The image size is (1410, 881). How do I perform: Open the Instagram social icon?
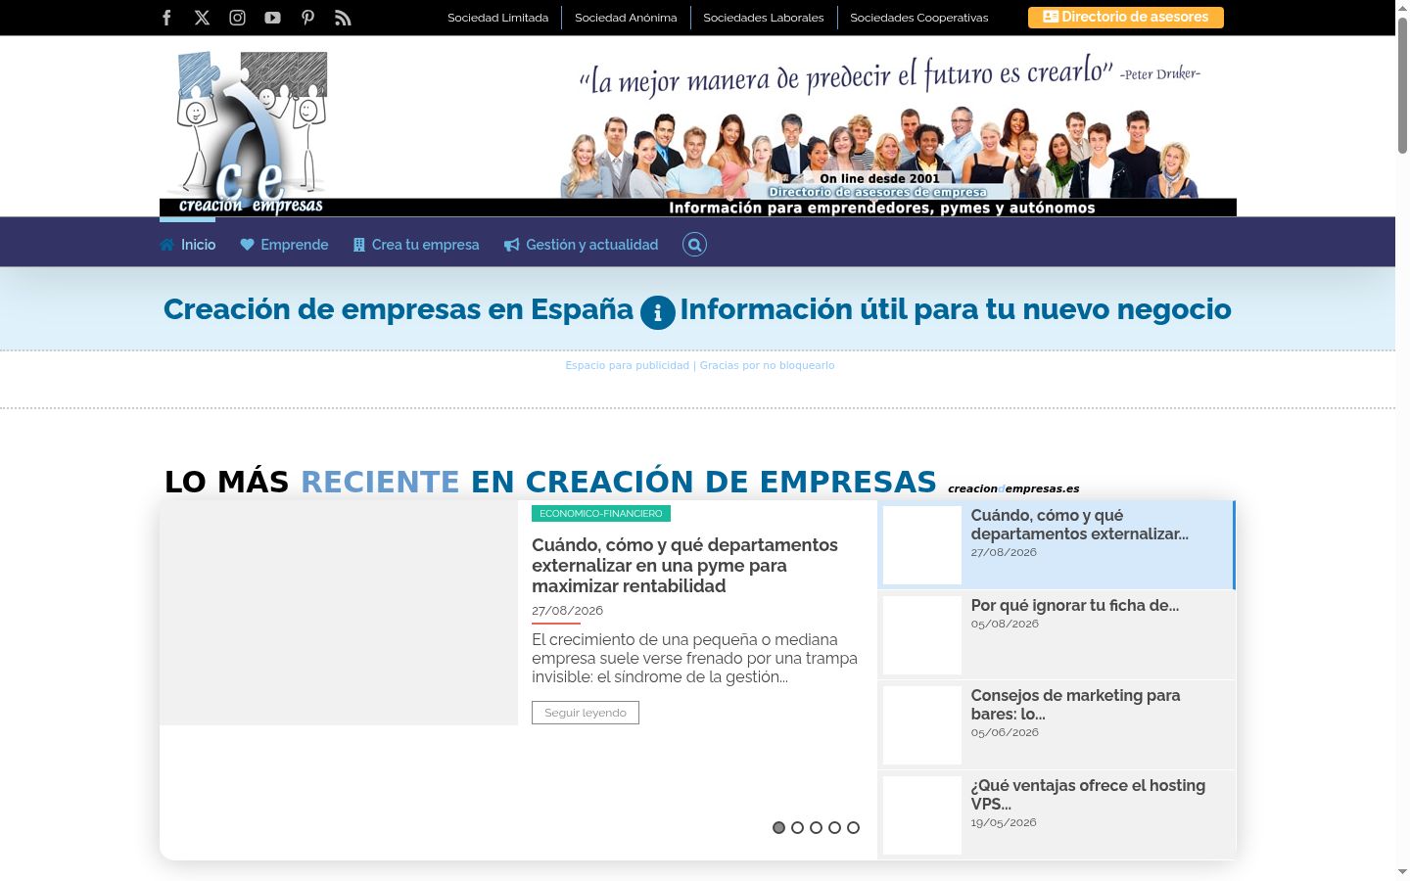tap(237, 18)
